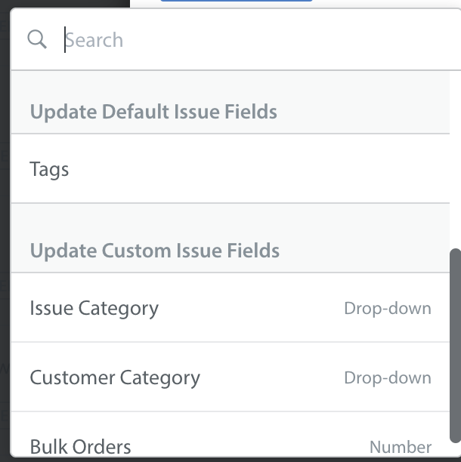Focus the Search input field
The height and width of the screenshot is (462, 461).
tap(259, 40)
